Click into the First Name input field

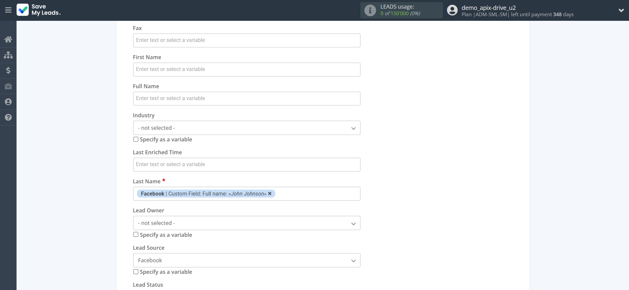[247, 69]
